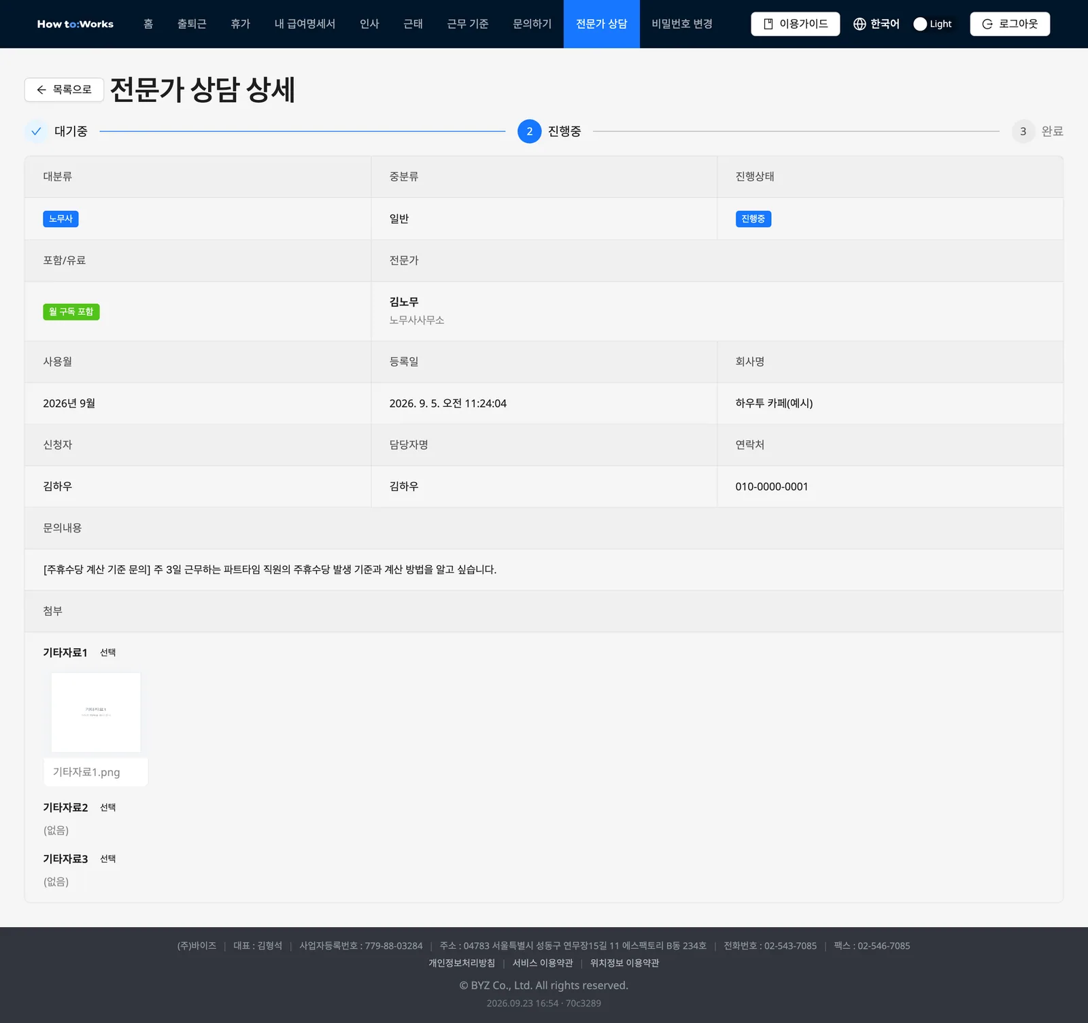The image size is (1088, 1023).
Task: Click the 기타자료3 attachment label
Action: point(65,859)
